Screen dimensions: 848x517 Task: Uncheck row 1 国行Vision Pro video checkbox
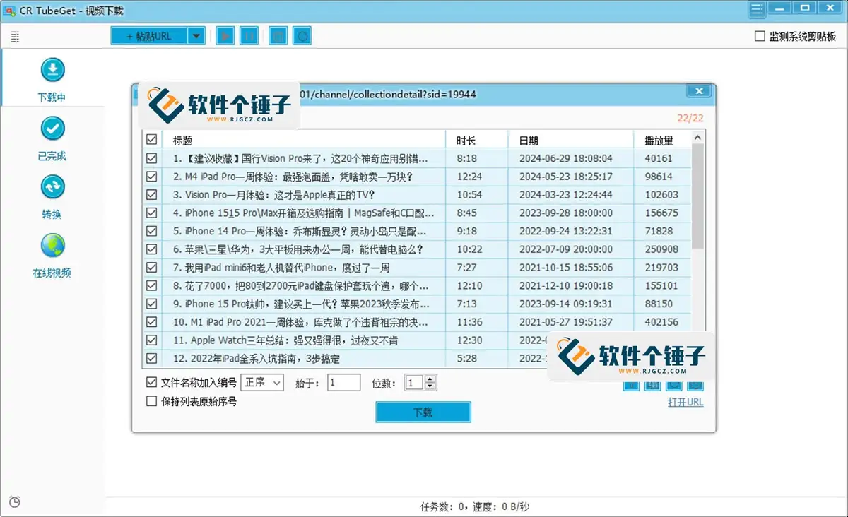tap(151, 158)
